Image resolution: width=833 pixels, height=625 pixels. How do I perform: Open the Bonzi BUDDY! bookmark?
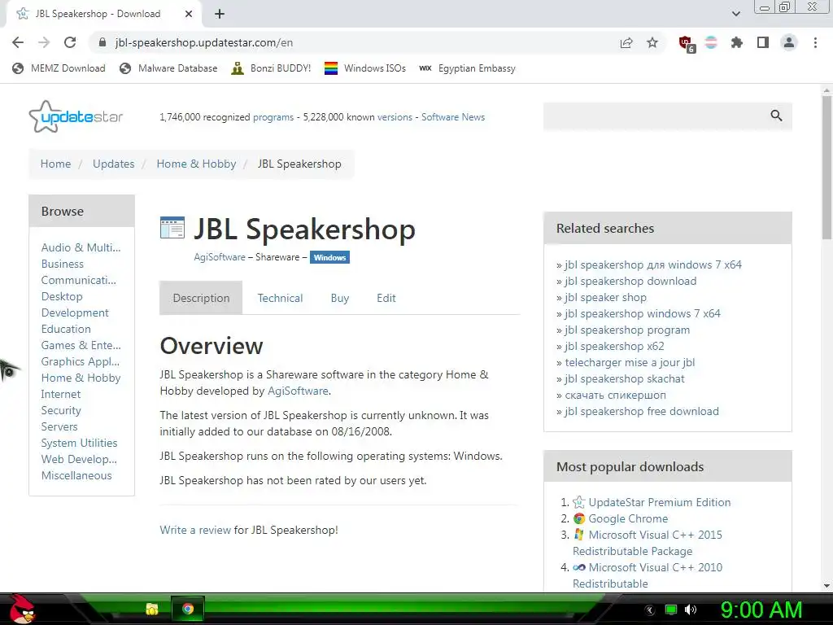pyautogui.click(x=272, y=68)
